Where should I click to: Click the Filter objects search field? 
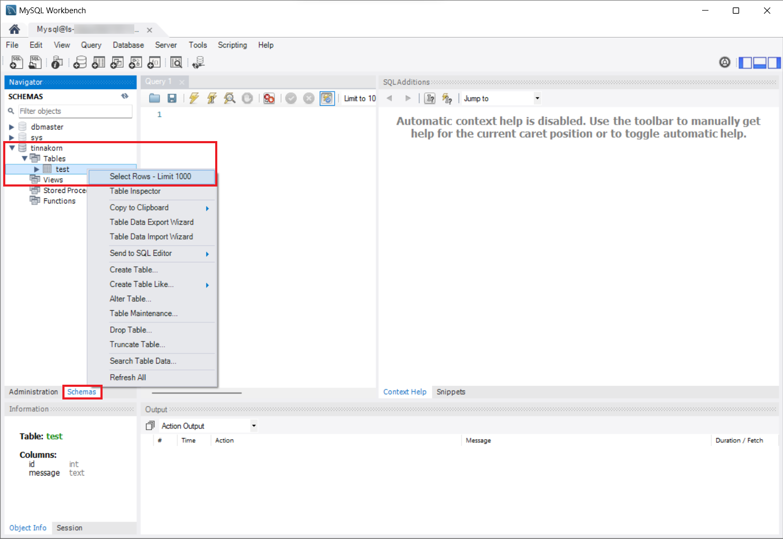[x=75, y=111]
